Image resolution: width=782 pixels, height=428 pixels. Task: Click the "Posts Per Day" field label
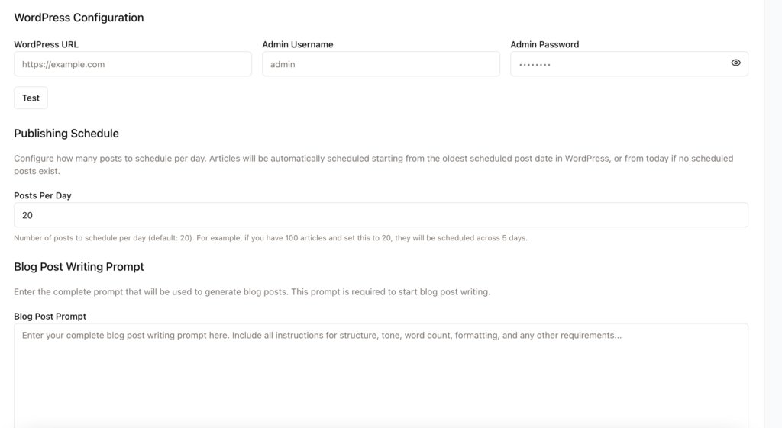(43, 195)
